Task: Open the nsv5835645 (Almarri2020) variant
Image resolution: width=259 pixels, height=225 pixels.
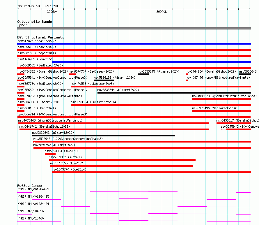Action: tap(158, 71)
